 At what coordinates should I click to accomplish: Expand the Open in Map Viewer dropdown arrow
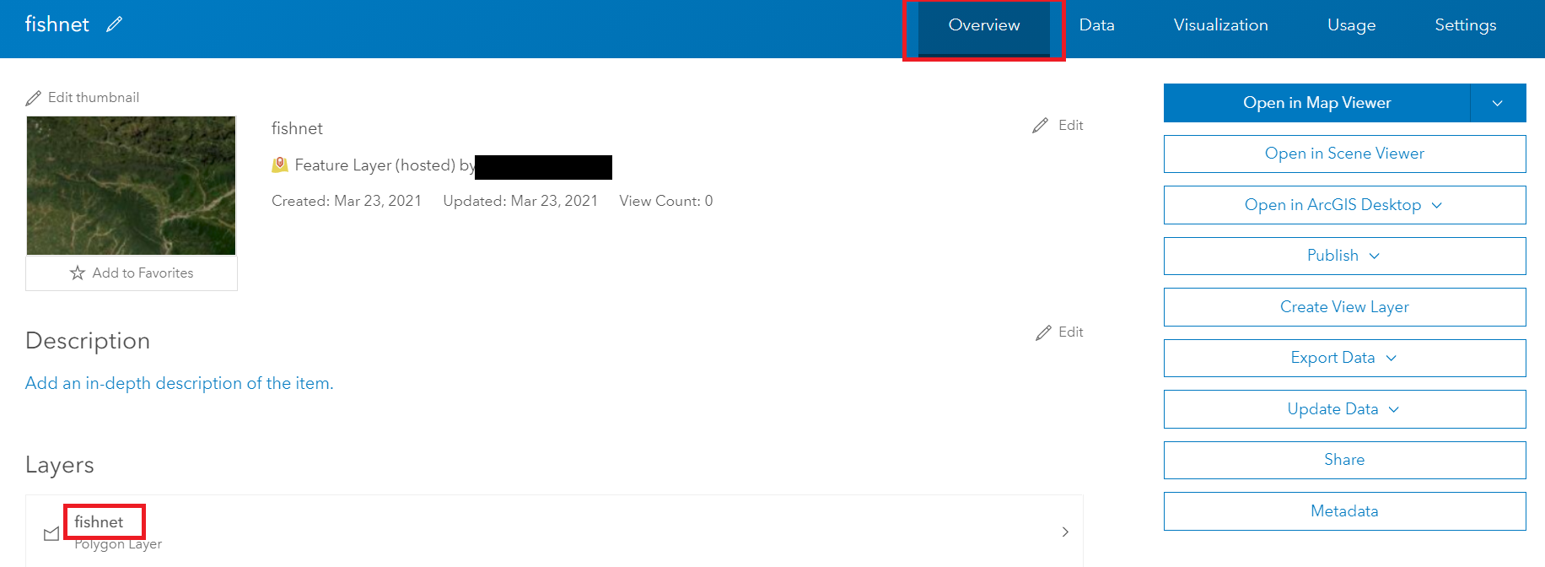tap(1497, 103)
